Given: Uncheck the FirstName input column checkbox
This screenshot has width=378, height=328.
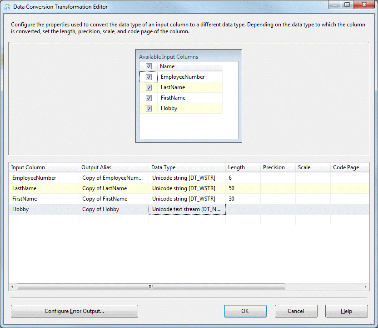Looking at the screenshot, I should pyautogui.click(x=149, y=98).
